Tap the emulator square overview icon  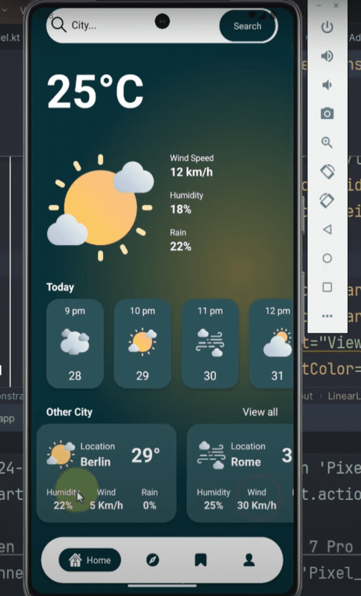click(327, 287)
